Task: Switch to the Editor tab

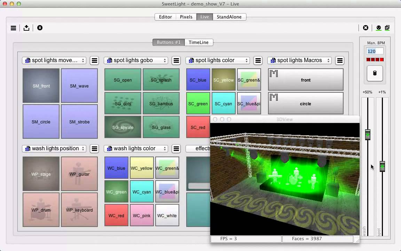Action: tap(165, 17)
